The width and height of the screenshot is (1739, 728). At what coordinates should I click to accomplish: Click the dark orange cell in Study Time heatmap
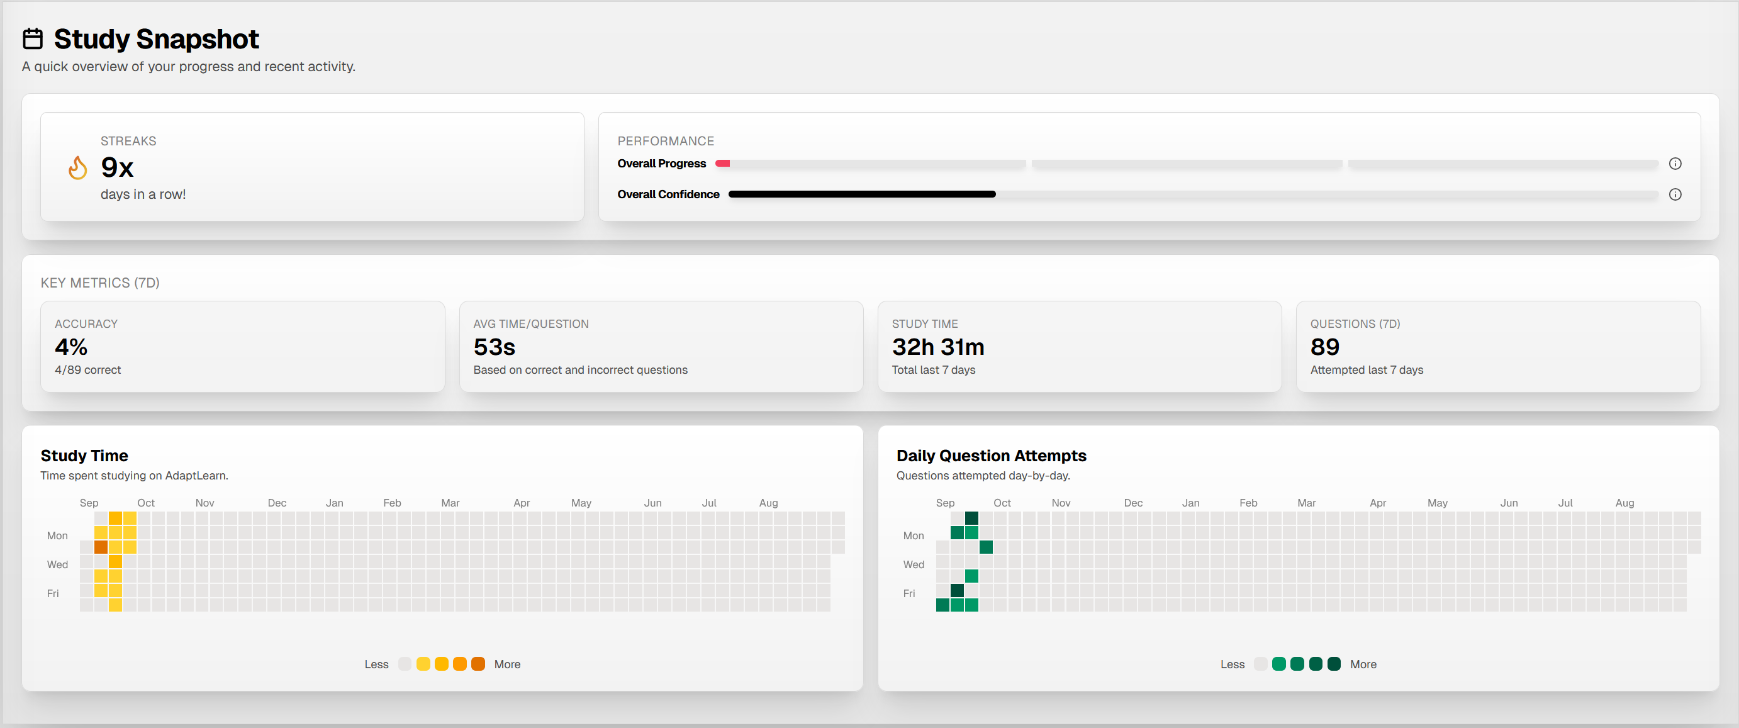tap(101, 547)
